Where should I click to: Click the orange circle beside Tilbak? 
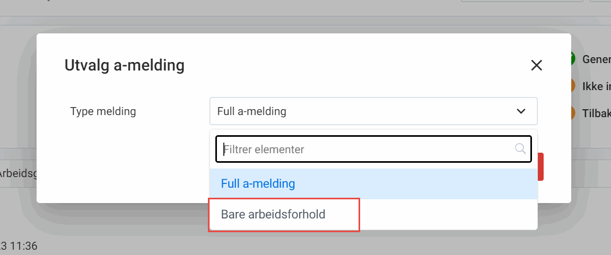point(574,113)
